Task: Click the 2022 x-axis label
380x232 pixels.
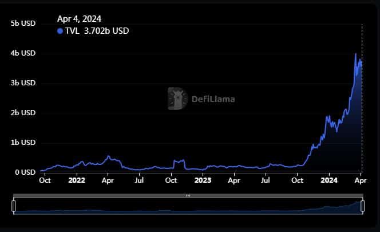Action: tap(77, 180)
